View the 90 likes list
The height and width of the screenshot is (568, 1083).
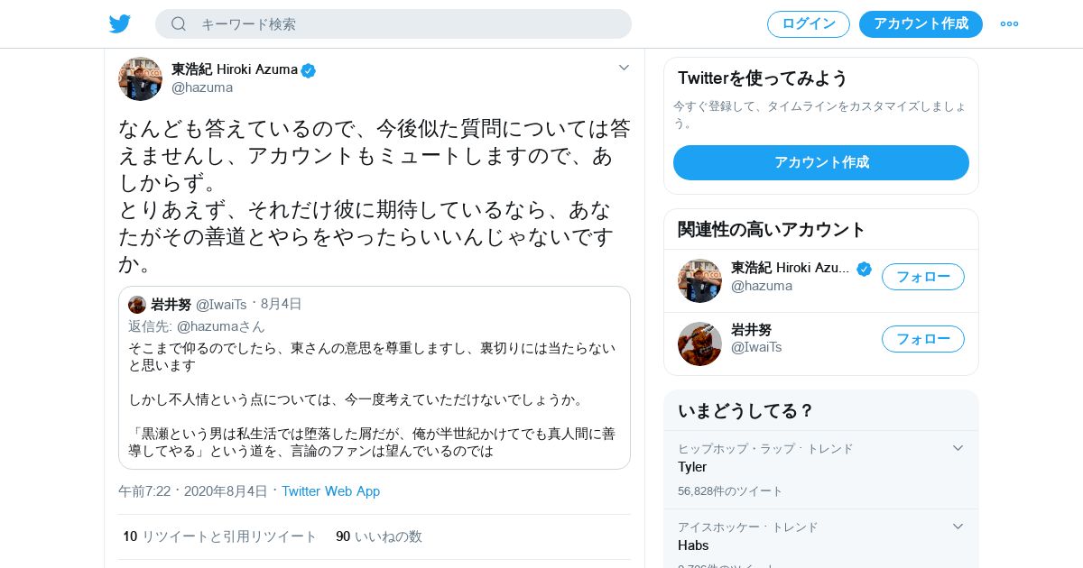click(379, 536)
